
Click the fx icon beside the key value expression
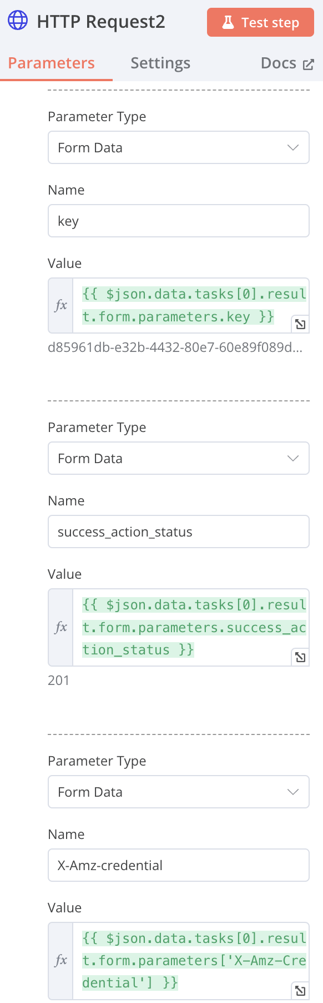(x=61, y=305)
